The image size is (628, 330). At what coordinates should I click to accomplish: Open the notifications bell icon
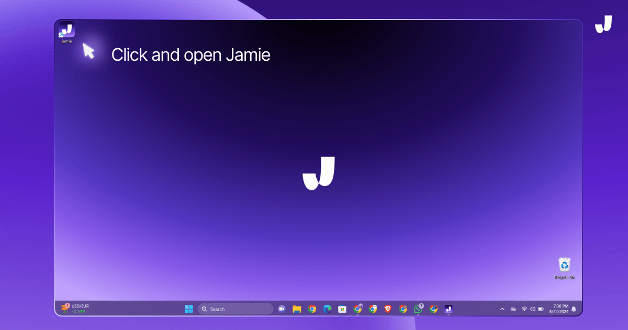click(574, 309)
